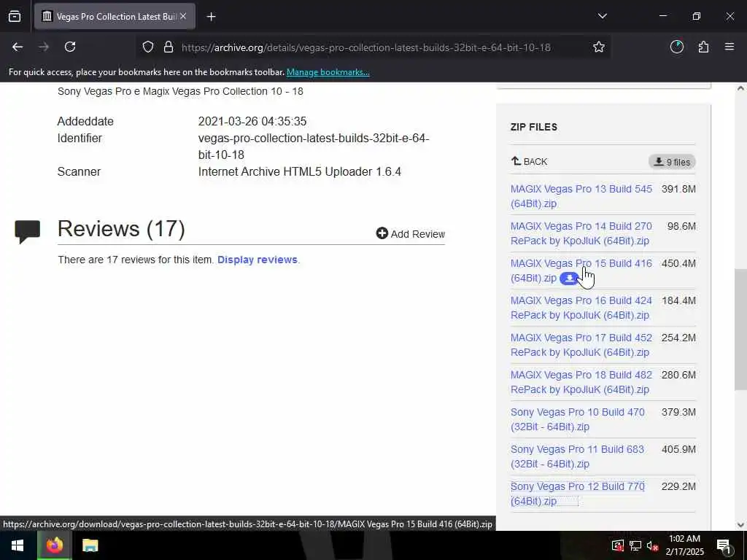Switch to Firefox in the taskbar
Viewport: 747px width, 560px height.
(x=54, y=545)
